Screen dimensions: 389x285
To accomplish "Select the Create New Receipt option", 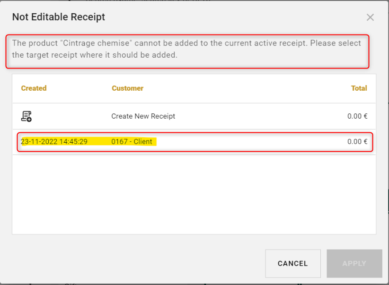I will [143, 116].
